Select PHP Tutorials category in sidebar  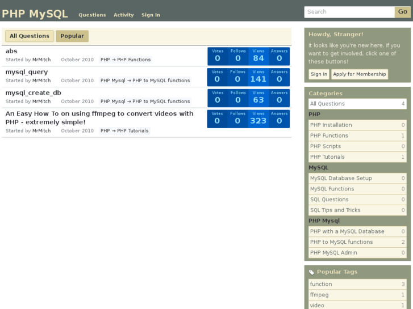[x=357, y=157]
